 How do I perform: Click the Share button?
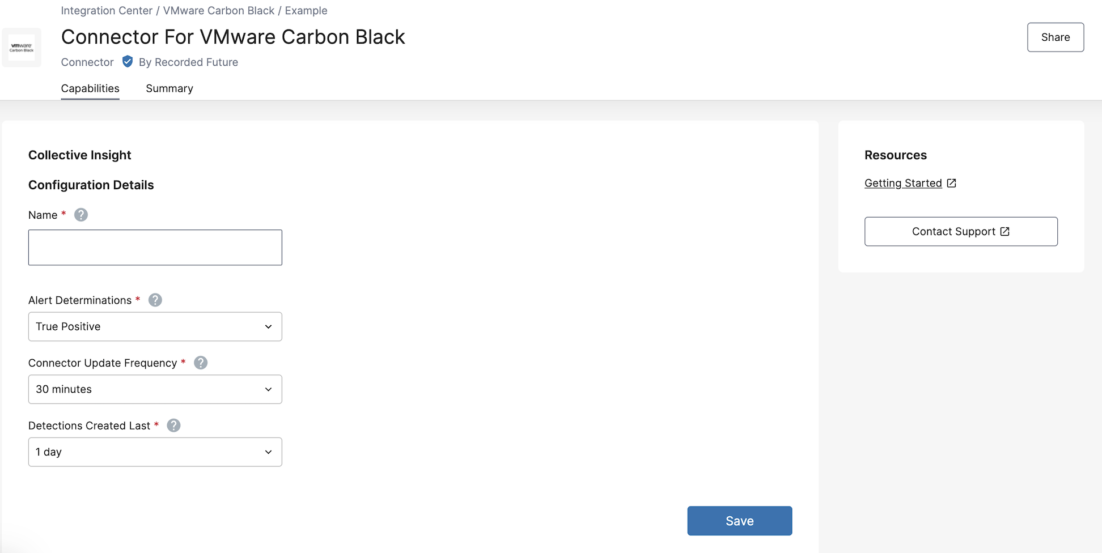[1055, 37]
